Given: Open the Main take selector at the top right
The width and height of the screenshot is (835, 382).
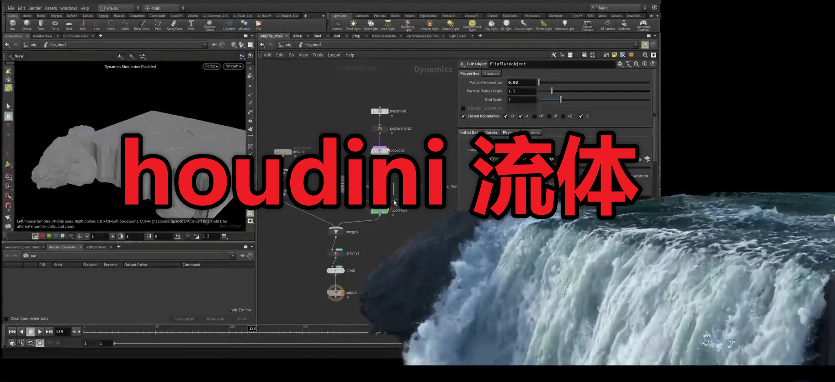Looking at the screenshot, I should pos(619,8).
